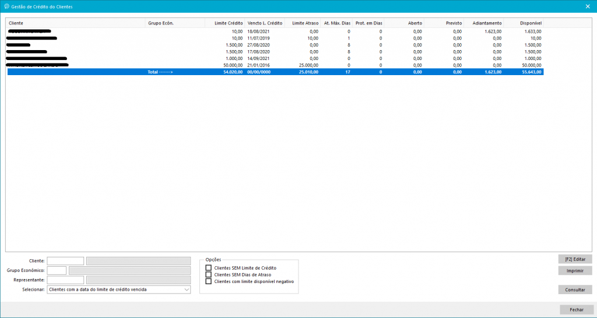
Task: Select the row dated 21/01/2016
Action: (275, 65)
